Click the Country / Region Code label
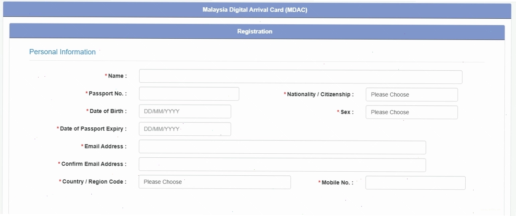Screen dimensions: 516x216 pos(93,182)
